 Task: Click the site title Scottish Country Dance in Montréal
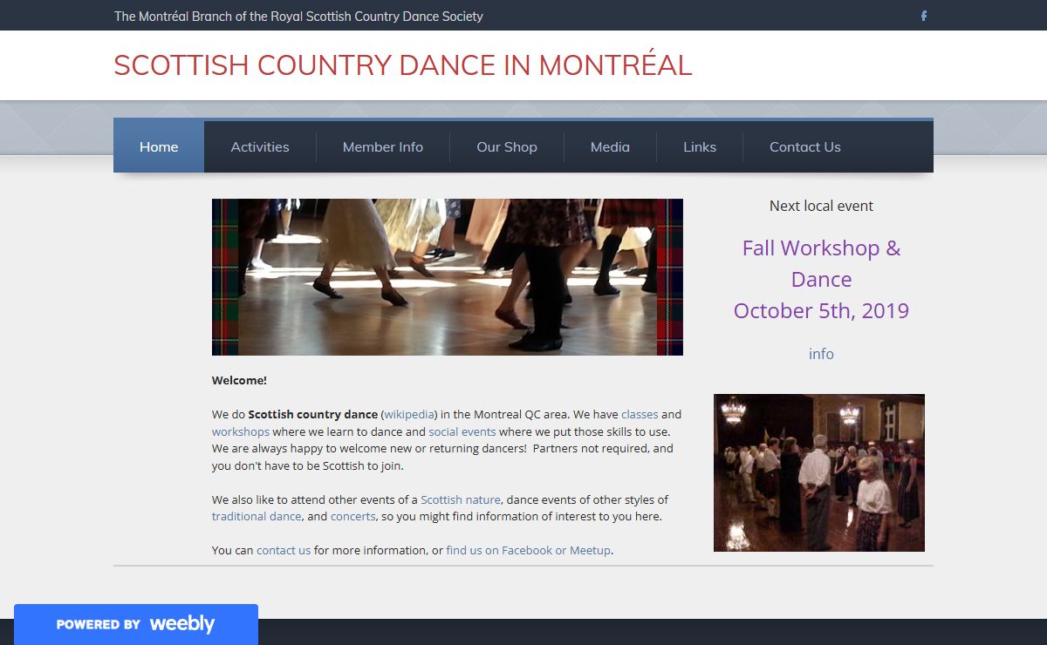click(403, 65)
